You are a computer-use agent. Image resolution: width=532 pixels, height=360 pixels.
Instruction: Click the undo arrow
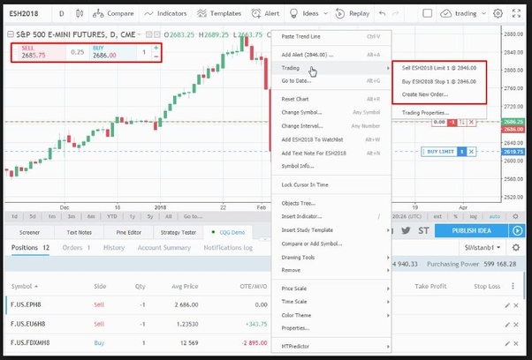click(383, 13)
